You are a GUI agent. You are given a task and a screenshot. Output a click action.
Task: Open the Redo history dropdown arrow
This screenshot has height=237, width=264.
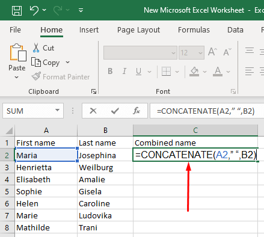pyautogui.click(x=68, y=10)
